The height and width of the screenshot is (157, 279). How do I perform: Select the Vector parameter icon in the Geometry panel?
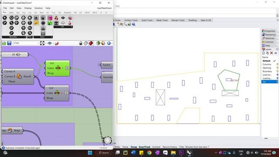coord(5,23)
